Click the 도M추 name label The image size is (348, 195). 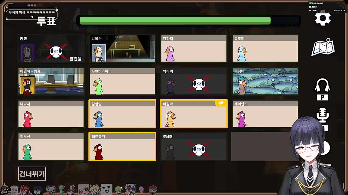(x=167, y=137)
